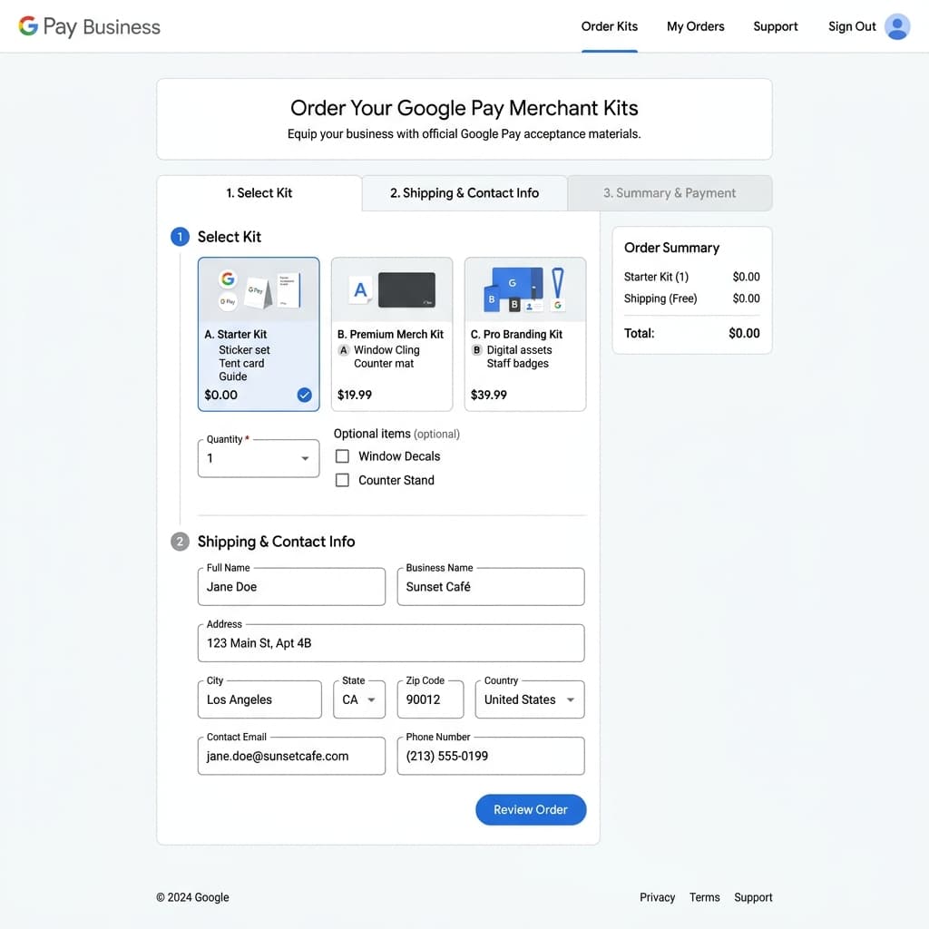
Task: Click the C. Pro Branding Kit title
Action: click(516, 334)
